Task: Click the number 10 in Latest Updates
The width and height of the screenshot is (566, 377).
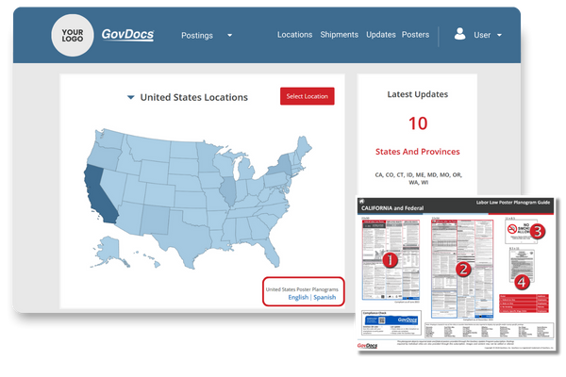Action: (418, 123)
